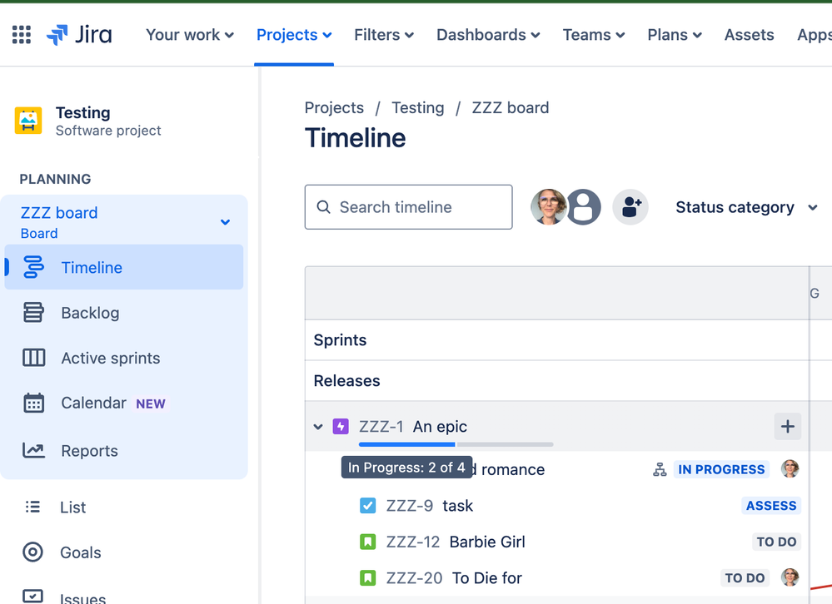This screenshot has width=832, height=604.
Task: Click the blue task icon for ZZZ-9
Action: pyautogui.click(x=368, y=506)
